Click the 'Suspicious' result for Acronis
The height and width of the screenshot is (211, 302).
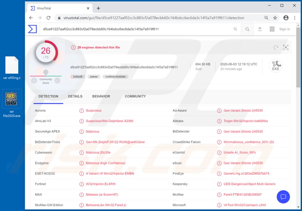click(x=94, y=110)
